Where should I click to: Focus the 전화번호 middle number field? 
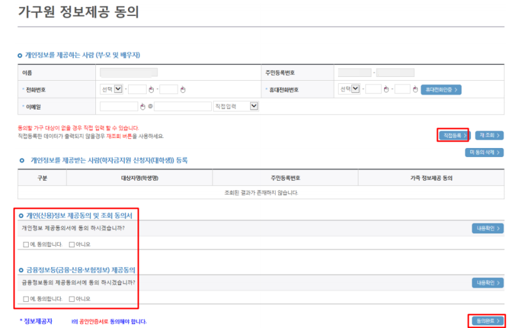(137, 89)
